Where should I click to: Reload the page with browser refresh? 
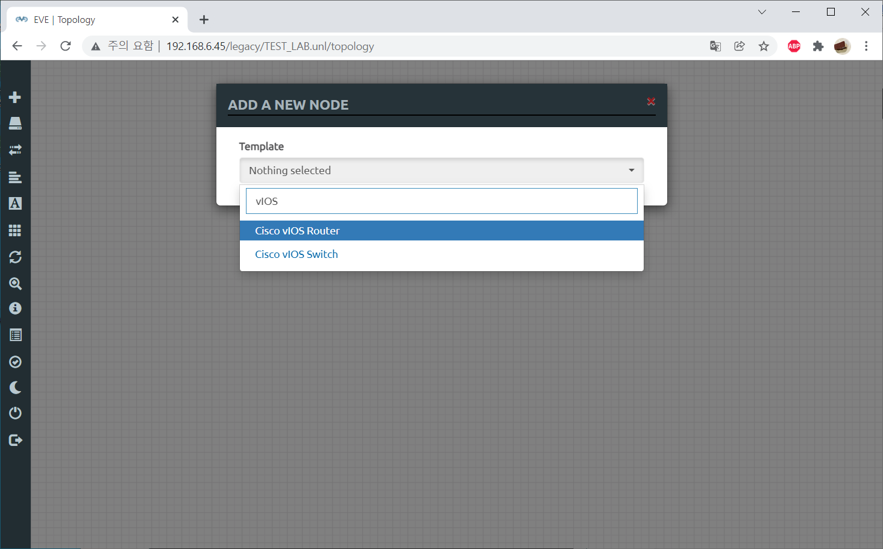66,46
